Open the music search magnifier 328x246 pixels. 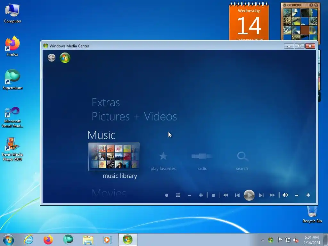pyautogui.click(x=242, y=156)
